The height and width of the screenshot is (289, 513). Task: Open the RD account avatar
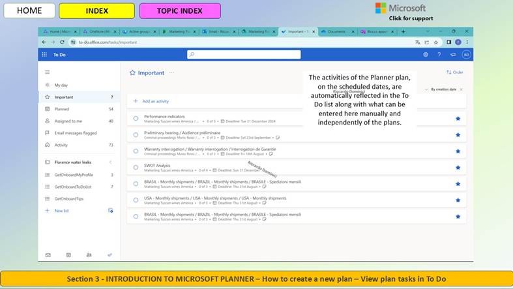coord(466,55)
